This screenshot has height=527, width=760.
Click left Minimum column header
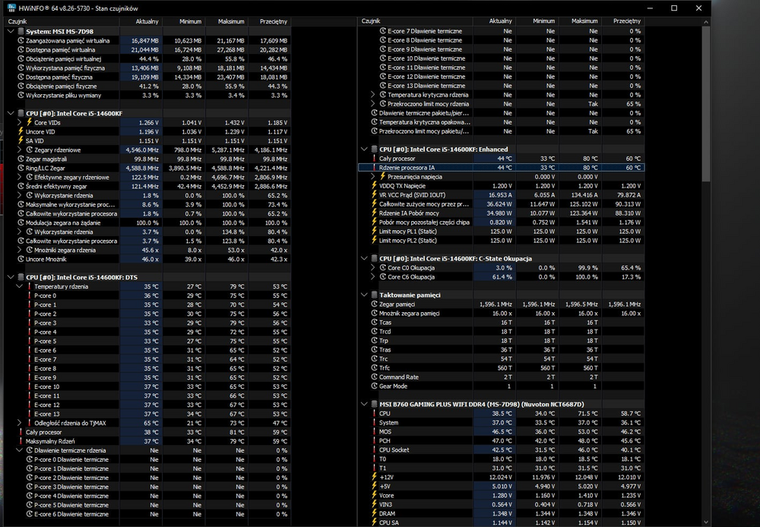click(x=184, y=21)
